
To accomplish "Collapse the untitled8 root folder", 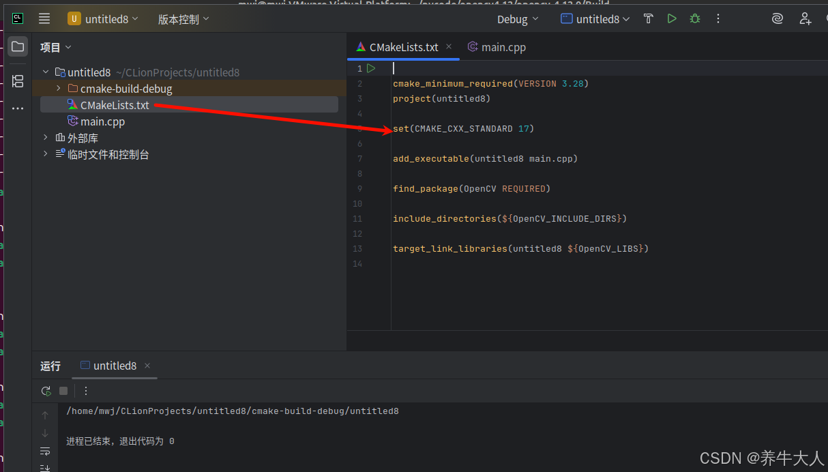I will [x=46, y=72].
